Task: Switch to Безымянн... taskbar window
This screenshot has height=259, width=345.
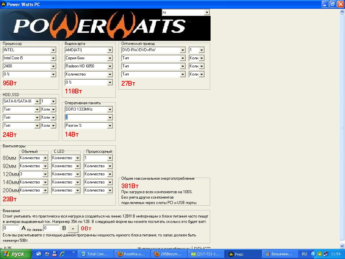Action: 280,254
